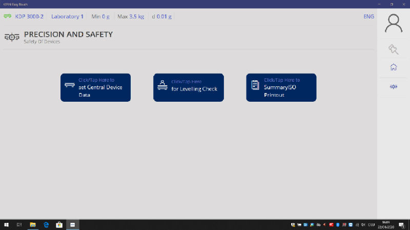Switch language via ENG label
Viewport: 410px width, 230px height.
click(x=368, y=16)
